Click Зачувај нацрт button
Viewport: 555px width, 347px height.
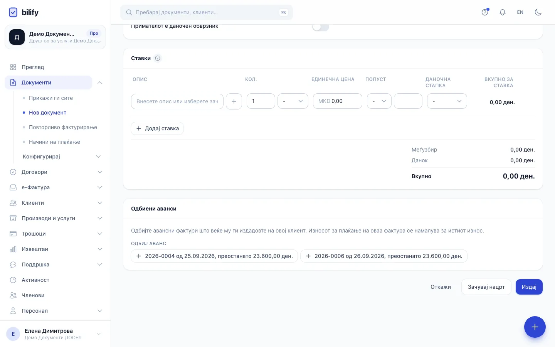(486, 287)
